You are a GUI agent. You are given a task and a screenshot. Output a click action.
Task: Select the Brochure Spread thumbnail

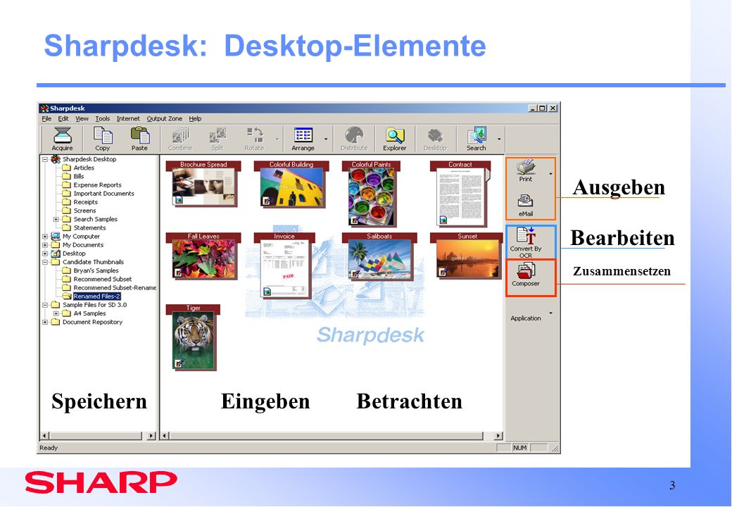pyautogui.click(x=203, y=184)
